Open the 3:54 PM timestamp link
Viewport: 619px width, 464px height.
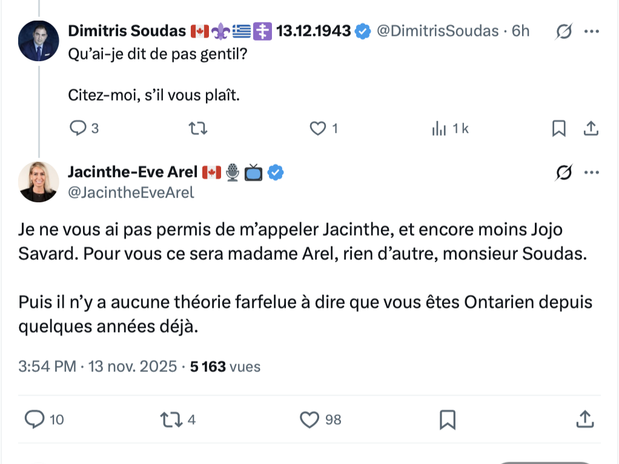47,366
